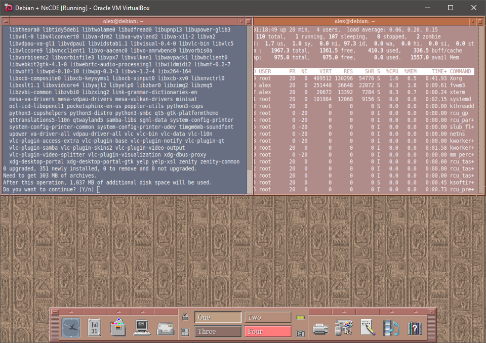Viewport: 486px width, 343px height.
Task: Open the mail inbox tray icon
Action: click(x=166, y=327)
